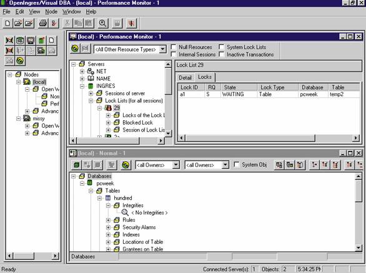Image resolution: width=366 pixels, height=273 pixels.
Task: Click the No Integrities magnifier icon
Action: coord(125,213)
